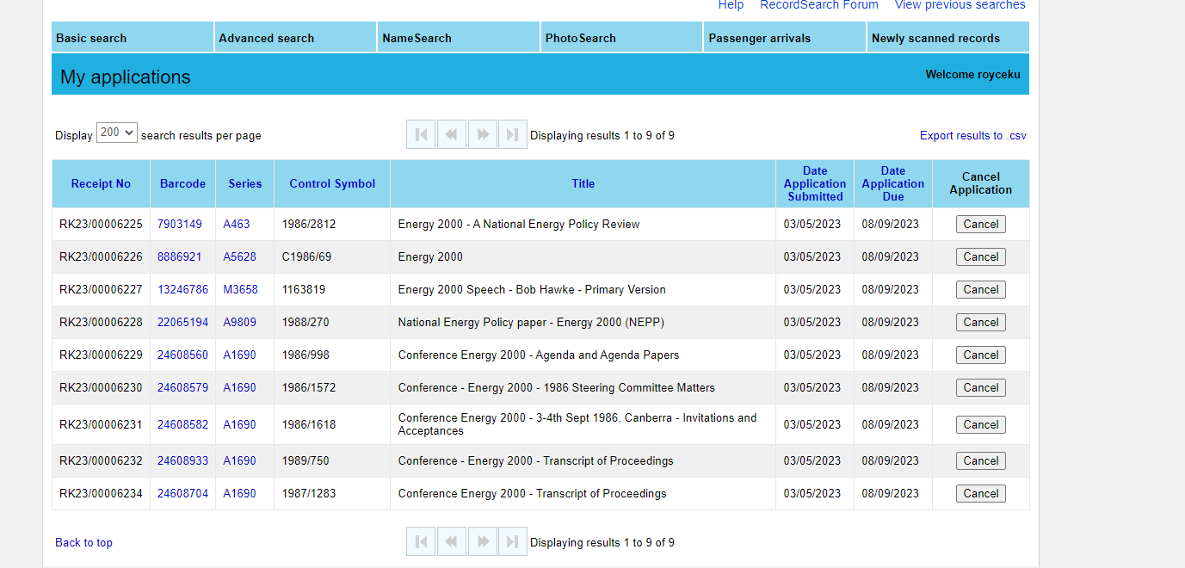Sort by Date Application Due column
The height and width of the screenshot is (568, 1185).
click(x=892, y=183)
